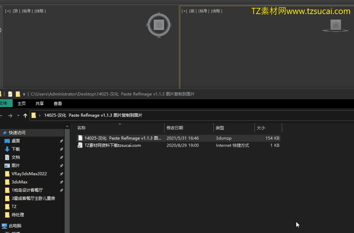This screenshot has width=354, height=233.
Task: Select 快速访问 in navigation pane
Action: (17, 132)
